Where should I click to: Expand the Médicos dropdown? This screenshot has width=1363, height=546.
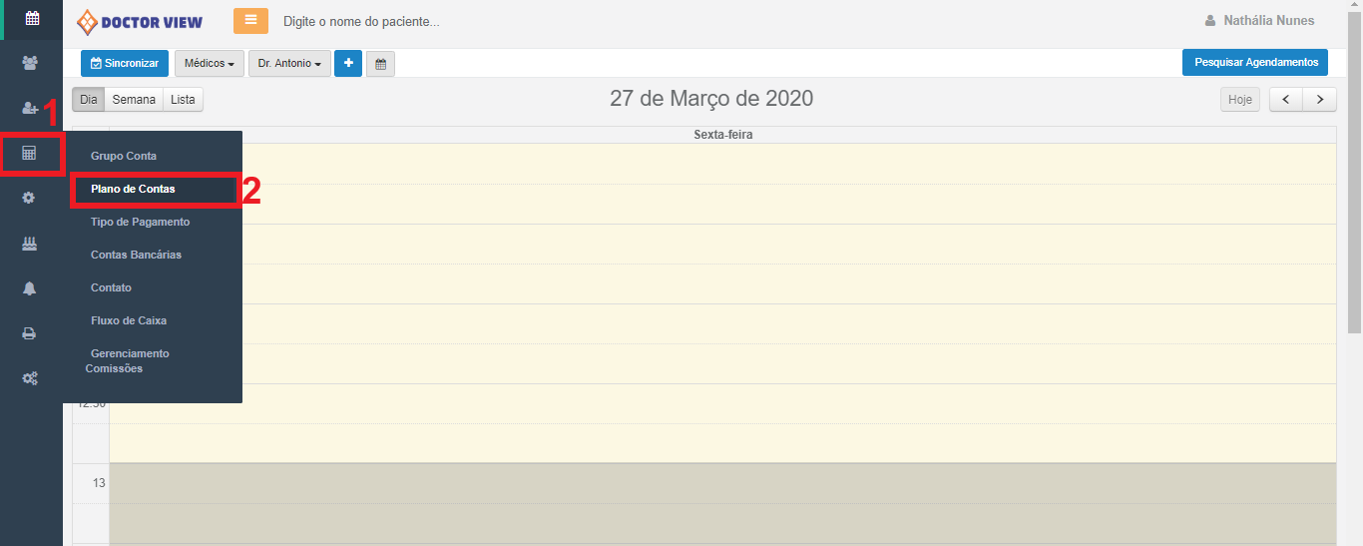[x=210, y=63]
